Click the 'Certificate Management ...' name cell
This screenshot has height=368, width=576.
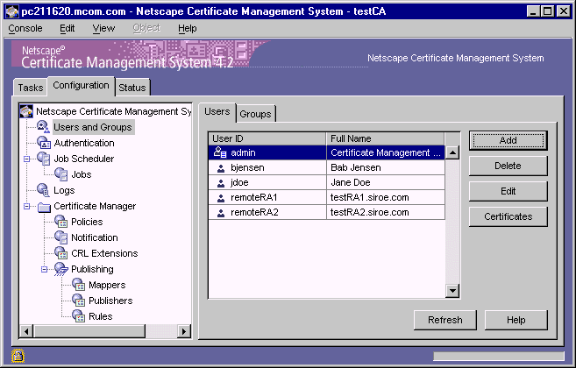(x=386, y=152)
